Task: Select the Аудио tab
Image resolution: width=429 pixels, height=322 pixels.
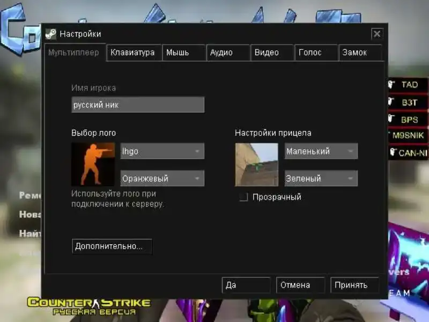Action: 228,53
